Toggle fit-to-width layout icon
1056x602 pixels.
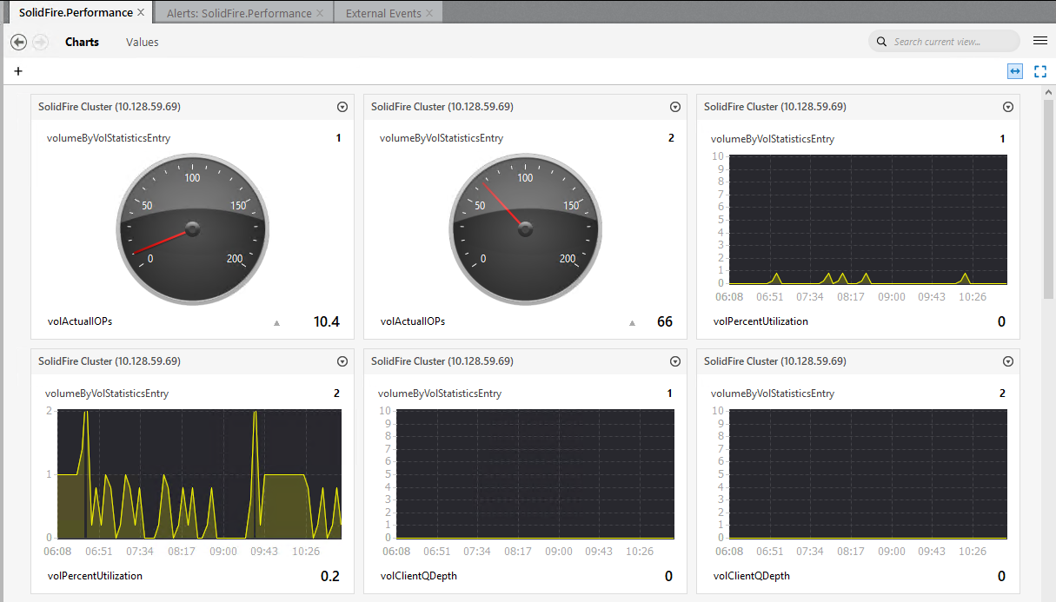coord(1015,71)
